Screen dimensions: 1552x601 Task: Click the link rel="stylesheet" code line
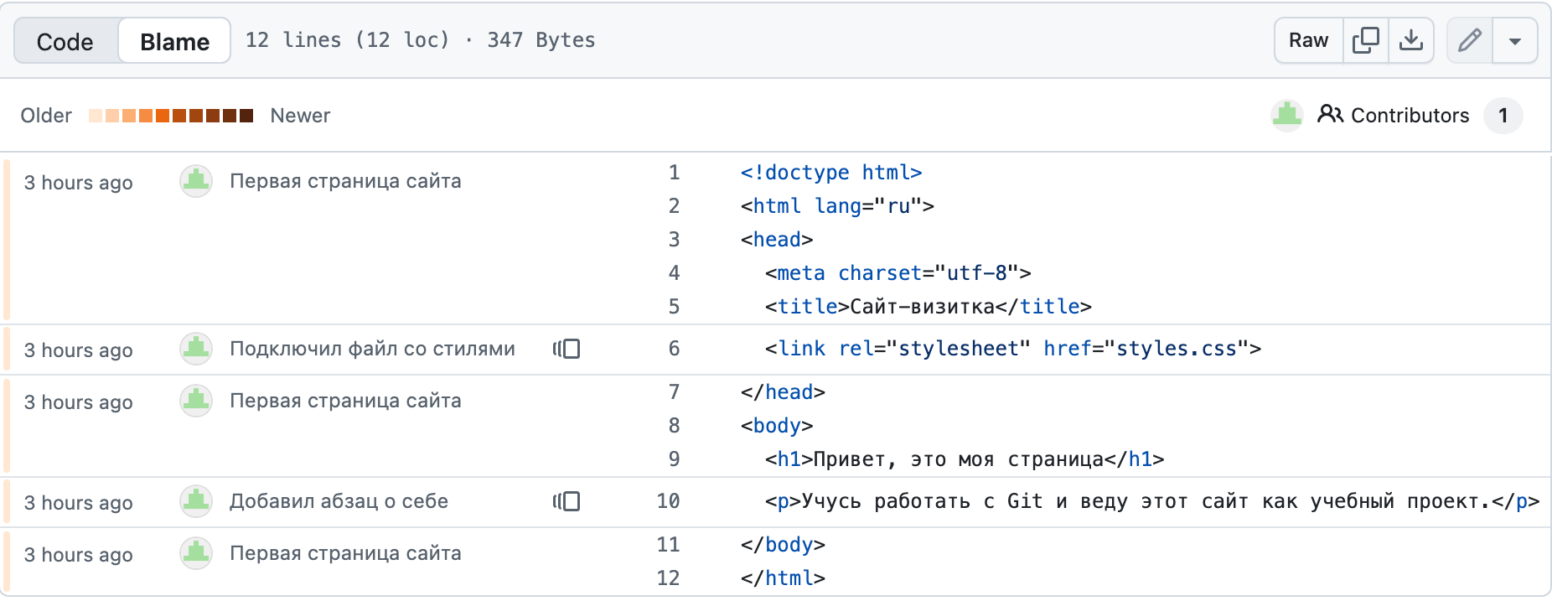click(1012, 349)
